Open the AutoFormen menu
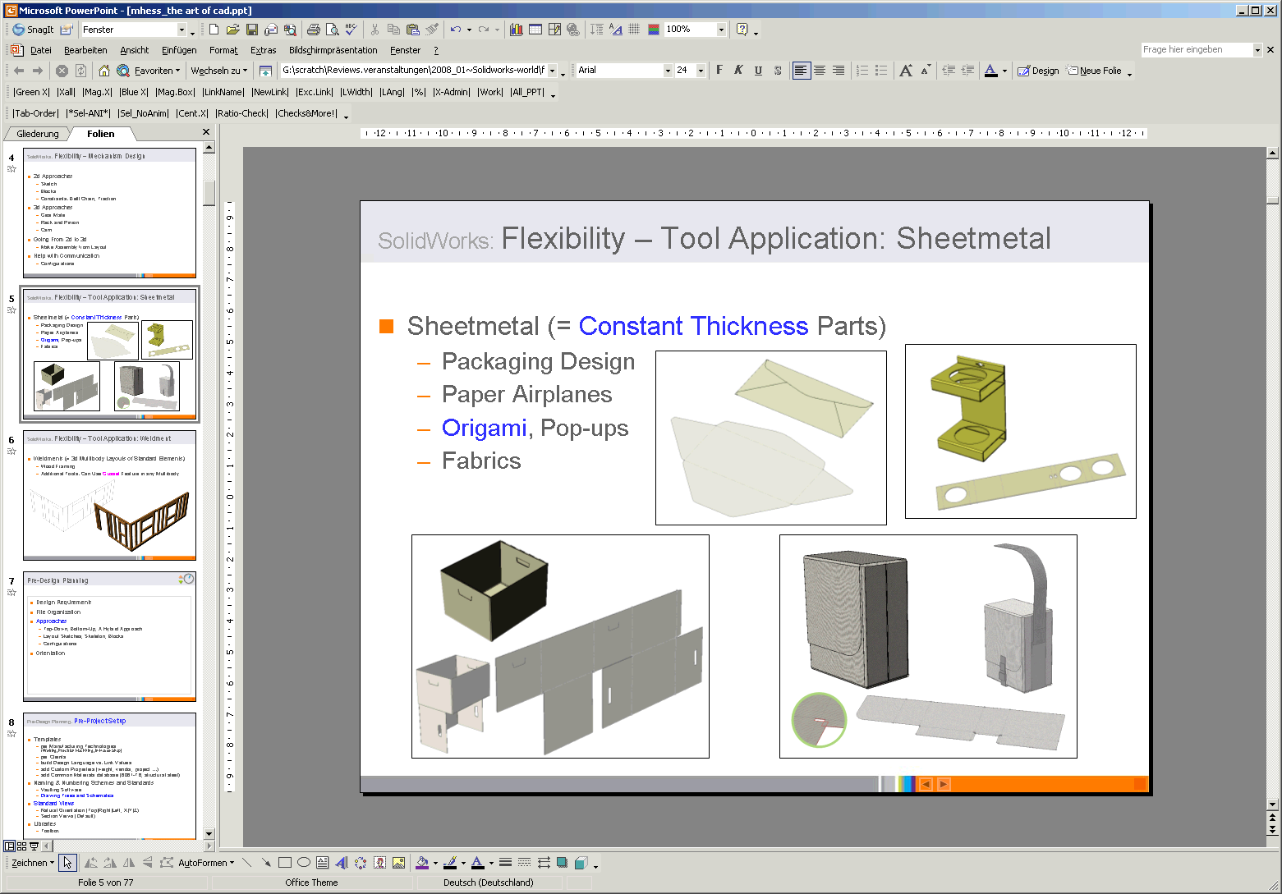1282x894 pixels. [x=206, y=863]
